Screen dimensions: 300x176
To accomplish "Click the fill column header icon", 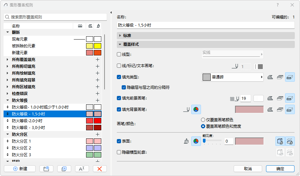I will pyautogui.click(x=90, y=26).
